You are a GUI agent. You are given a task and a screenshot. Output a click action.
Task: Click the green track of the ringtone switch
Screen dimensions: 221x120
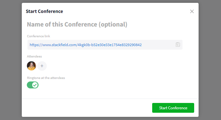pos(29,85)
